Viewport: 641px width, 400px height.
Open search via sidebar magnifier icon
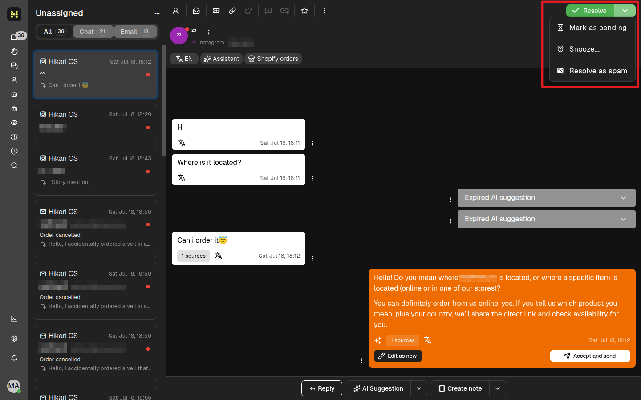pos(14,165)
